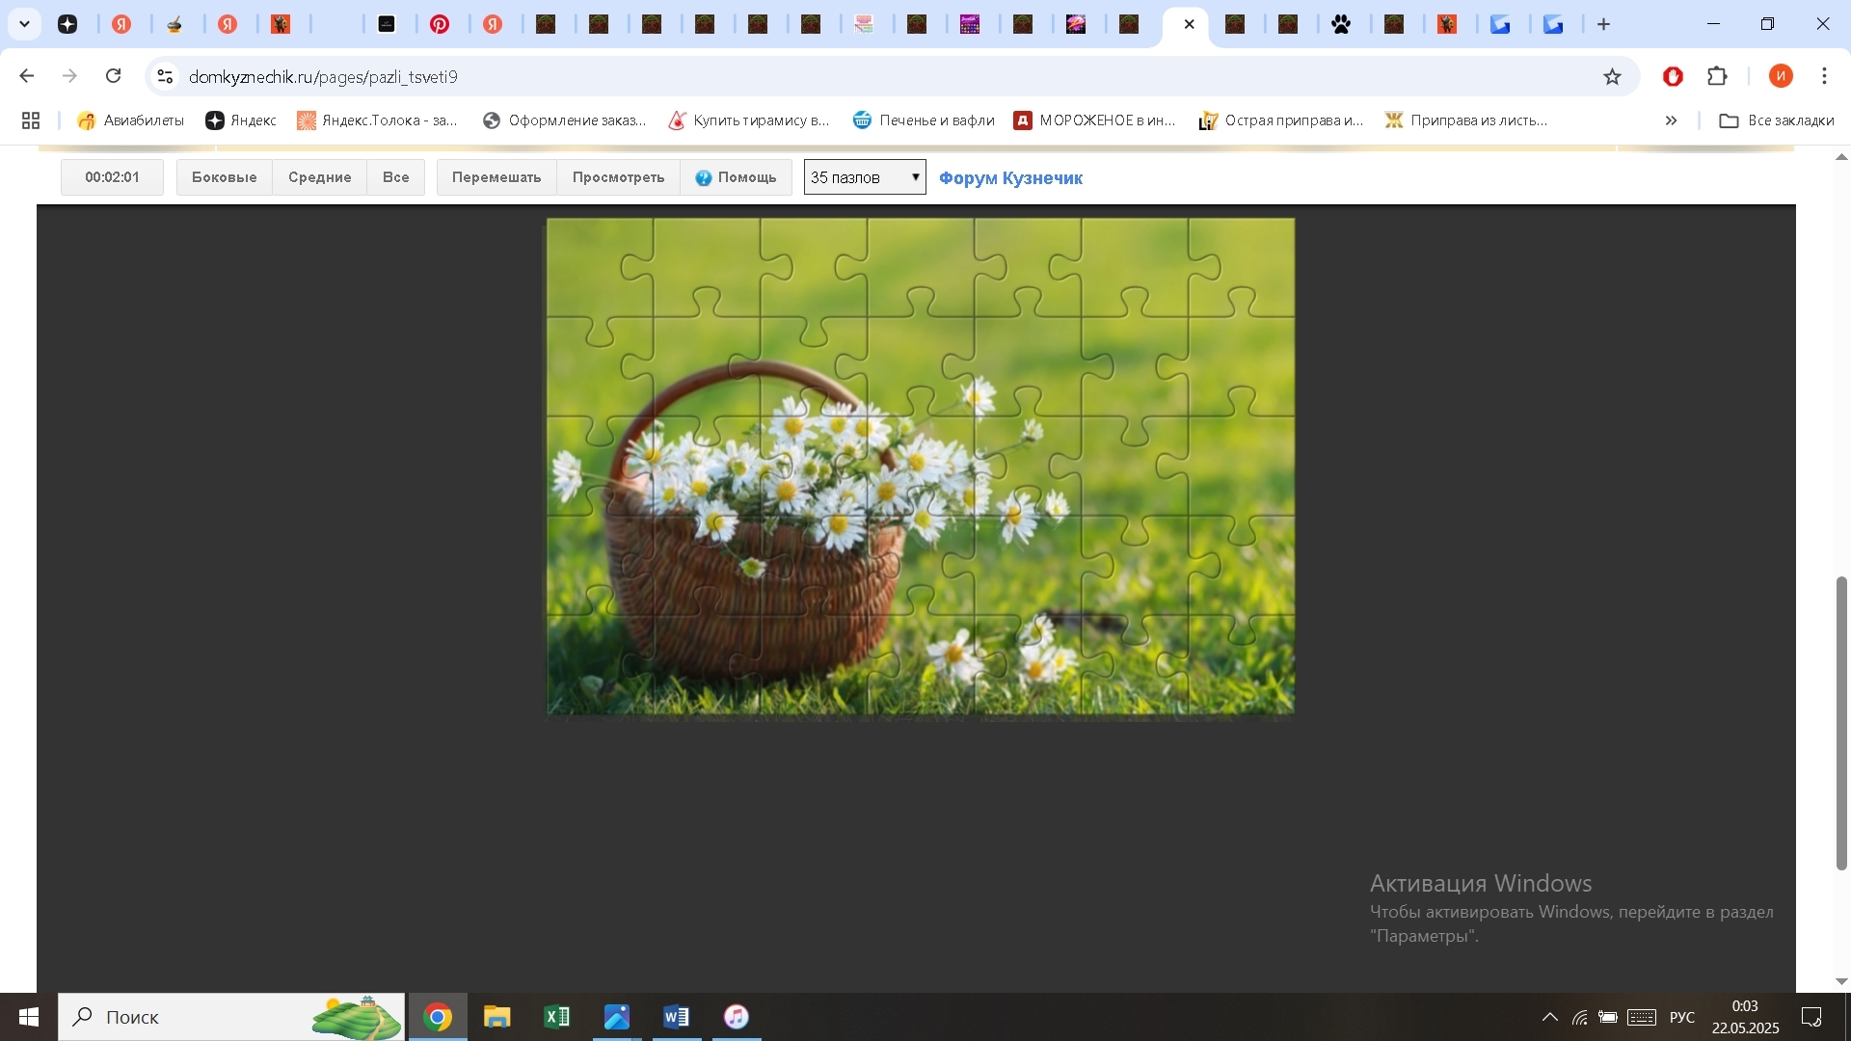Open the Chrome three-dot menu
This screenshot has height=1041, width=1851.
click(x=1824, y=76)
